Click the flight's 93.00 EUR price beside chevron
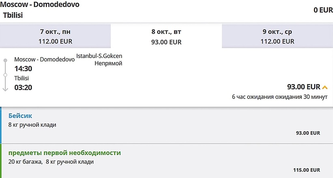This screenshot has width=333, height=178. pos(303,87)
